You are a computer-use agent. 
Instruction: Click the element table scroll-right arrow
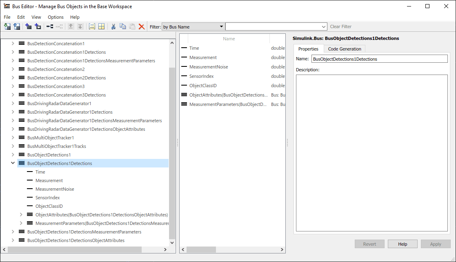(282, 249)
